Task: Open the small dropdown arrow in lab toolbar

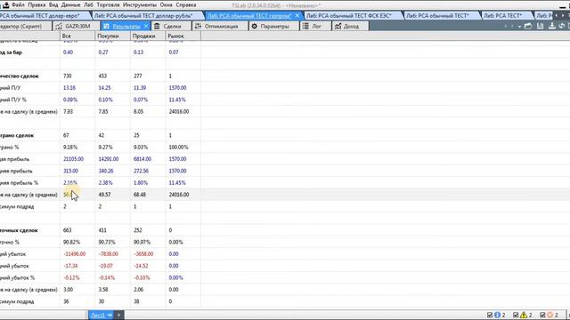Action: click(x=519, y=27)
